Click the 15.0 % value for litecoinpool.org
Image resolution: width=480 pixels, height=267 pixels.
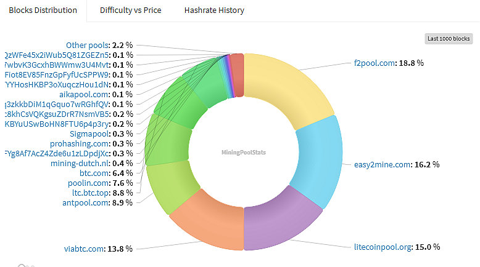[428, 247]
